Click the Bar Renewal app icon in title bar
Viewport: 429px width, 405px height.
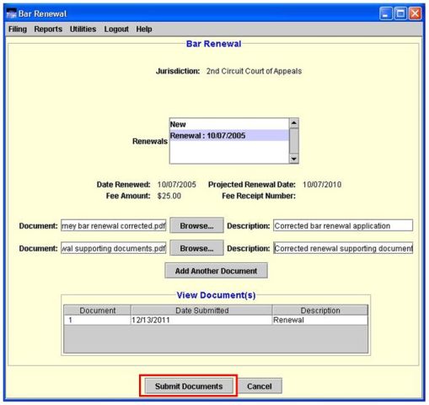[x=11, y=13]
